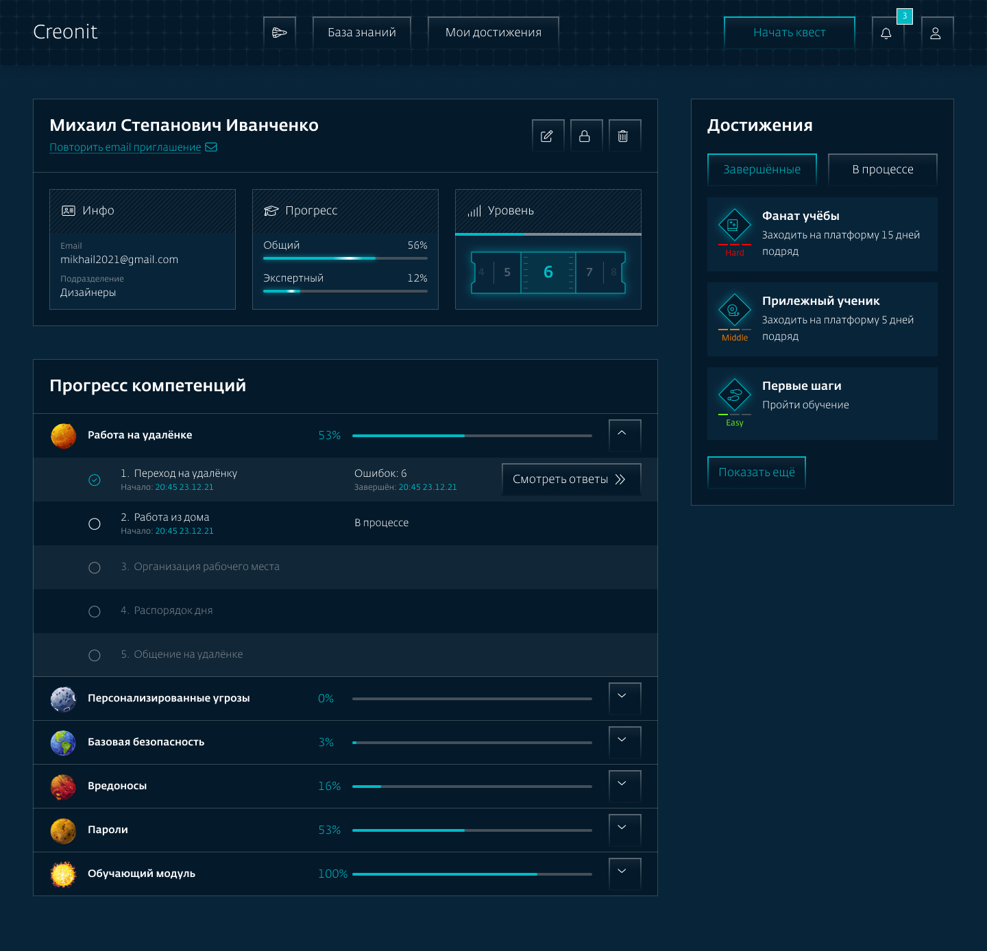The image size is (987, 951).
Task: Switch to the В процессе achievements tab
Action: tap(882, 169)
